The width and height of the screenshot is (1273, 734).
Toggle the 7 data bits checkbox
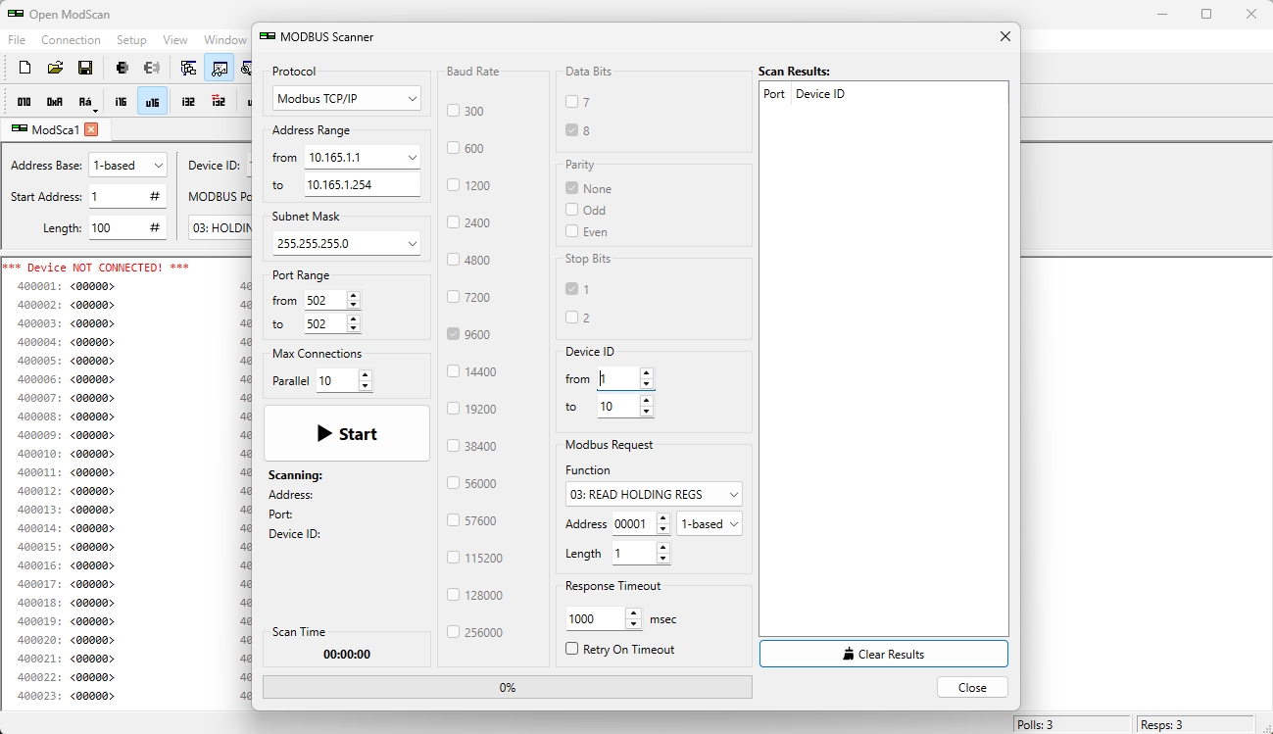point(572,102)
